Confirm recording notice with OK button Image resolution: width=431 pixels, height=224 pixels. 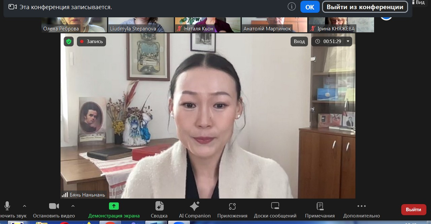tap(310, 7)
